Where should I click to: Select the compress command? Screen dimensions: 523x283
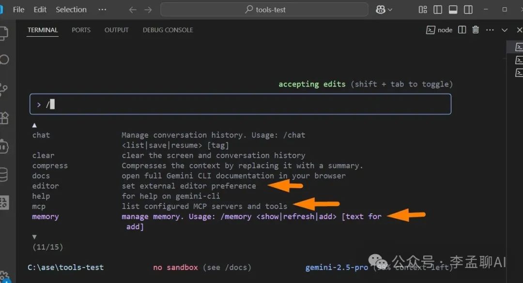(x=50, y=165)
